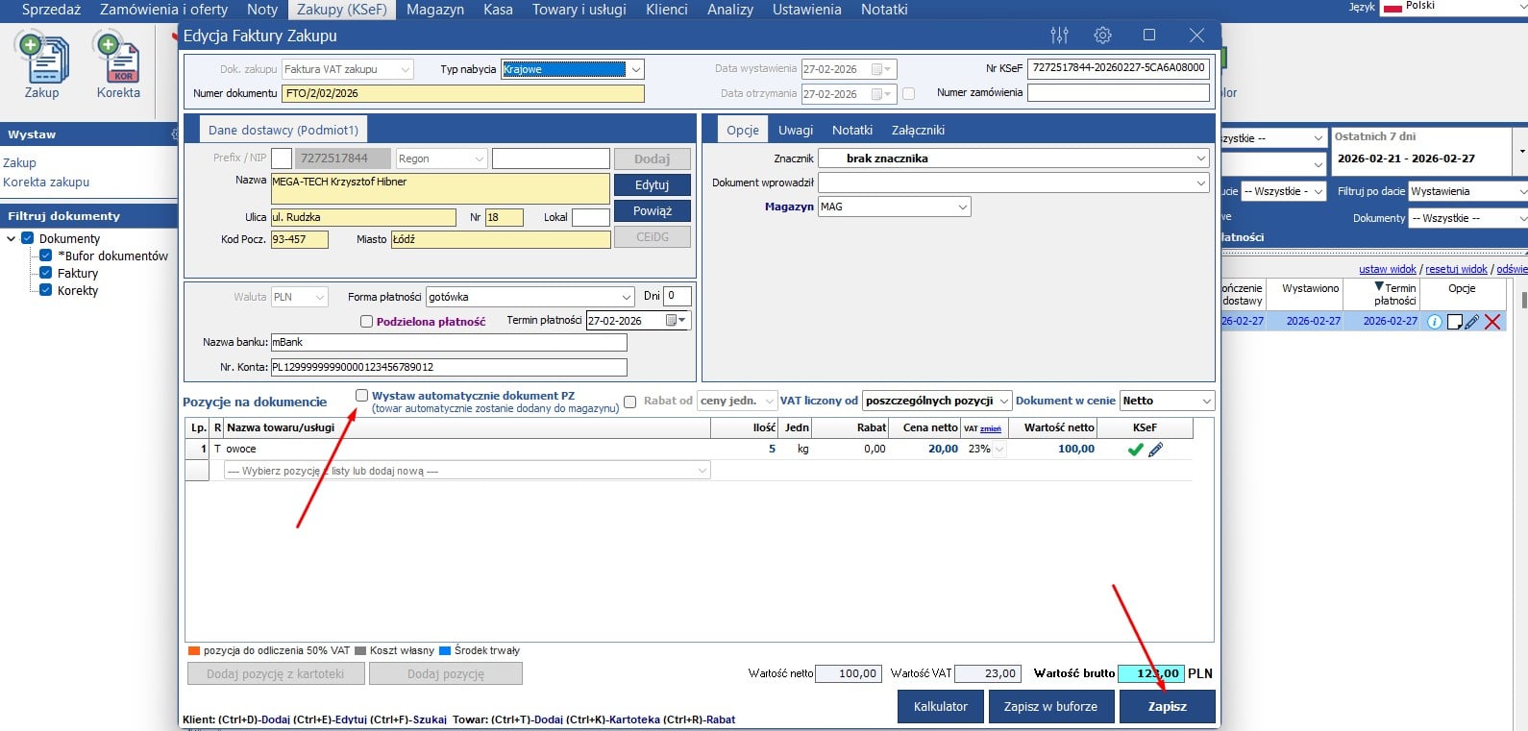Click the Kalkulator button
Viewport: 1528px width, 731px height.
(940, 706)
